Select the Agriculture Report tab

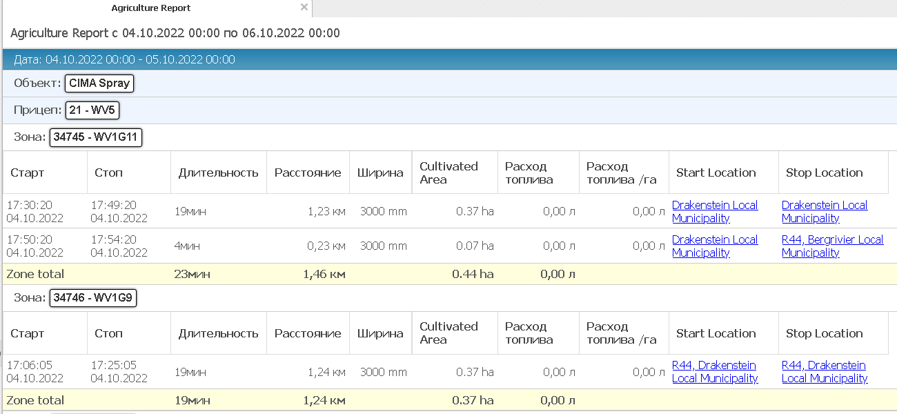click(x=150, y=8)
